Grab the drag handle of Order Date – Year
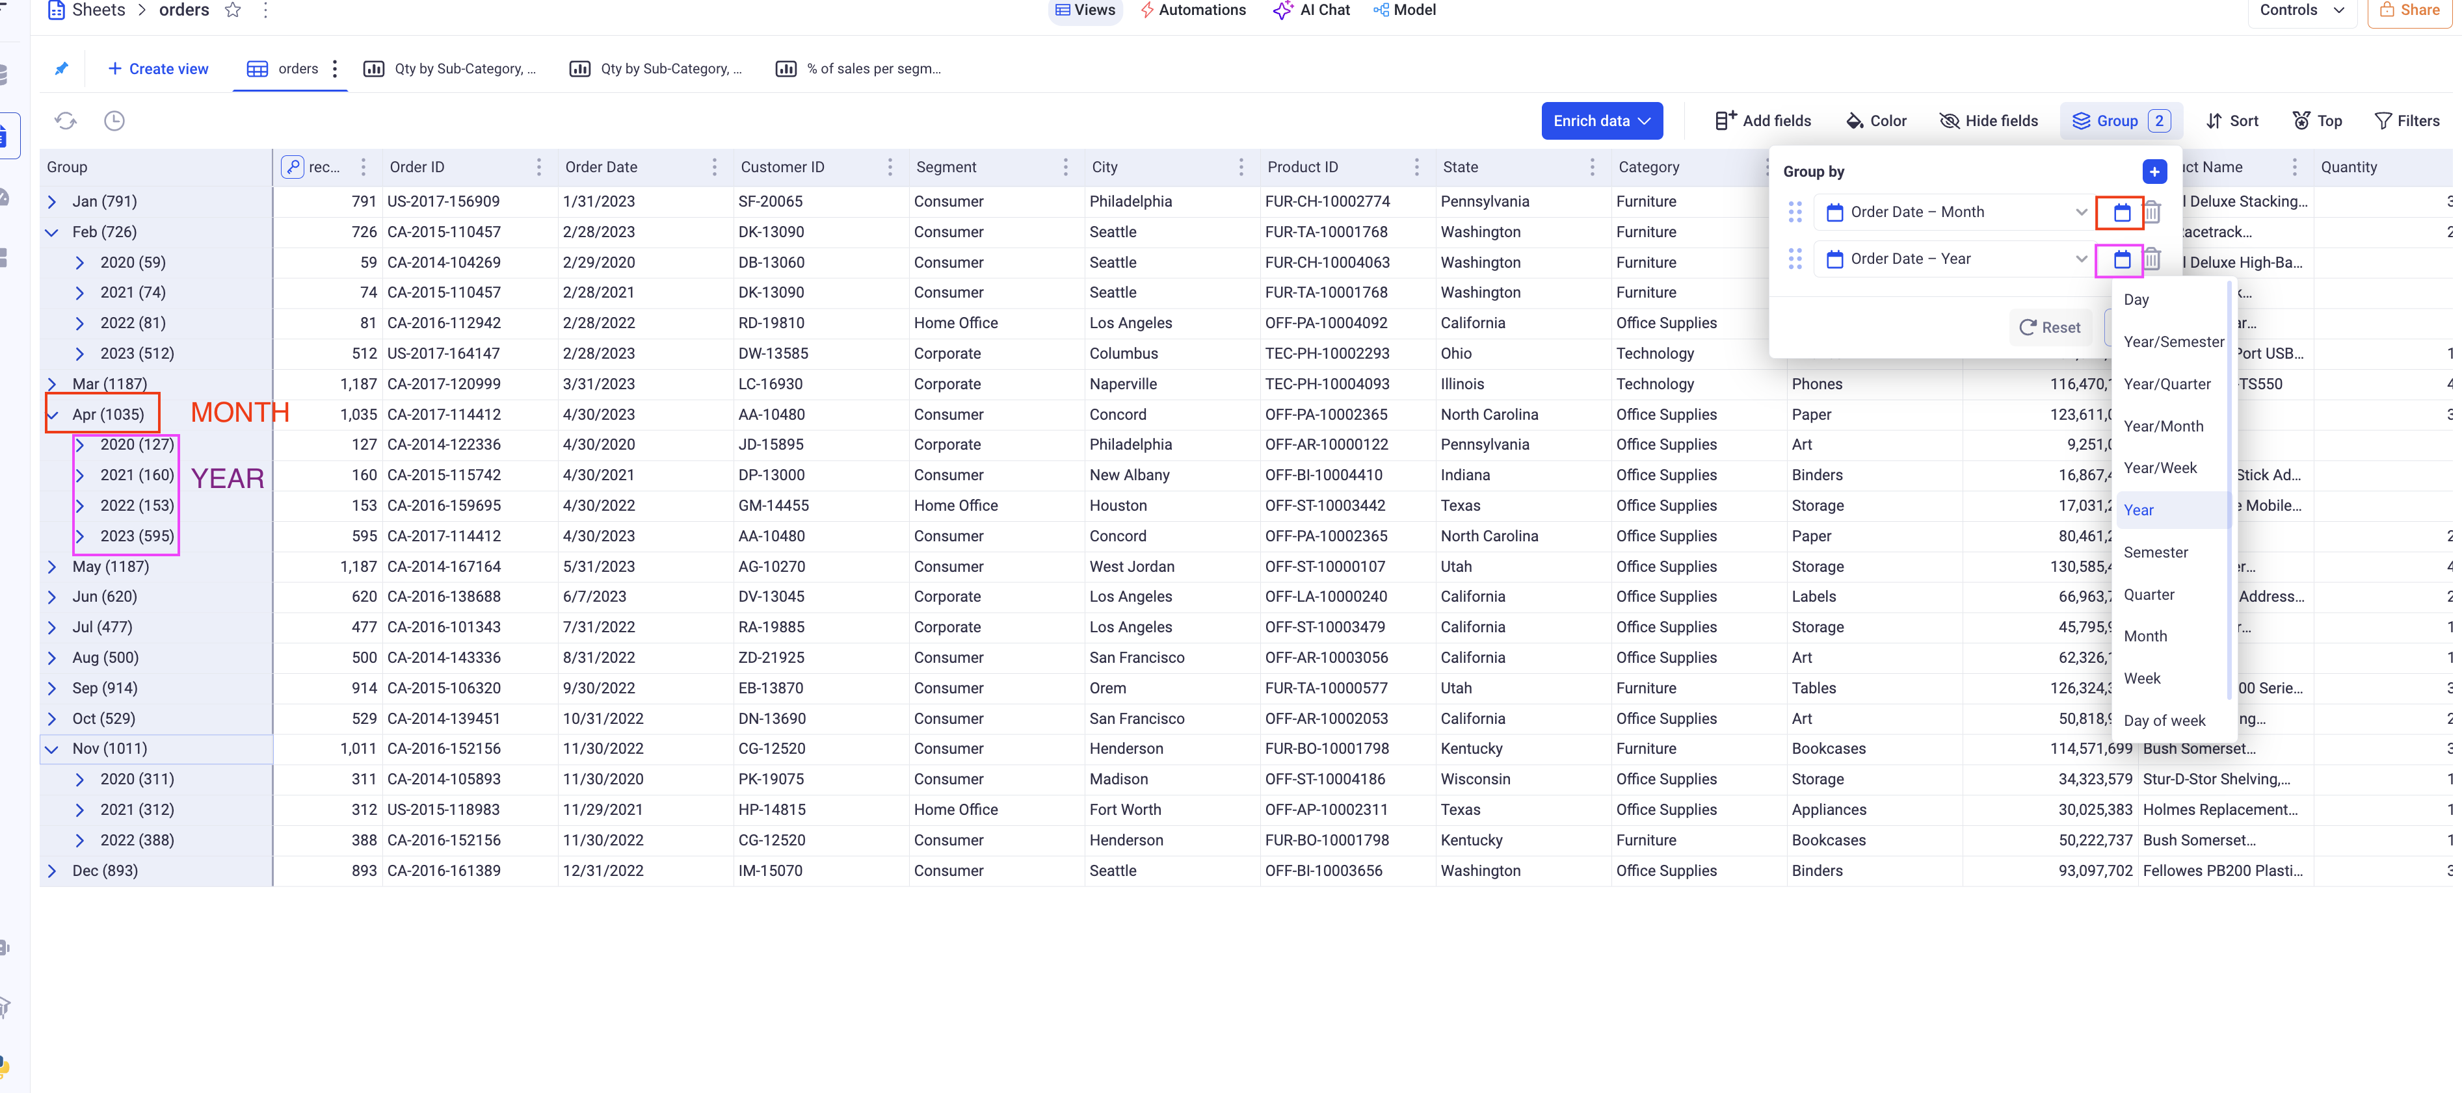The height and width of the screenshot is (1093, 2462). tap(1795, 259)
